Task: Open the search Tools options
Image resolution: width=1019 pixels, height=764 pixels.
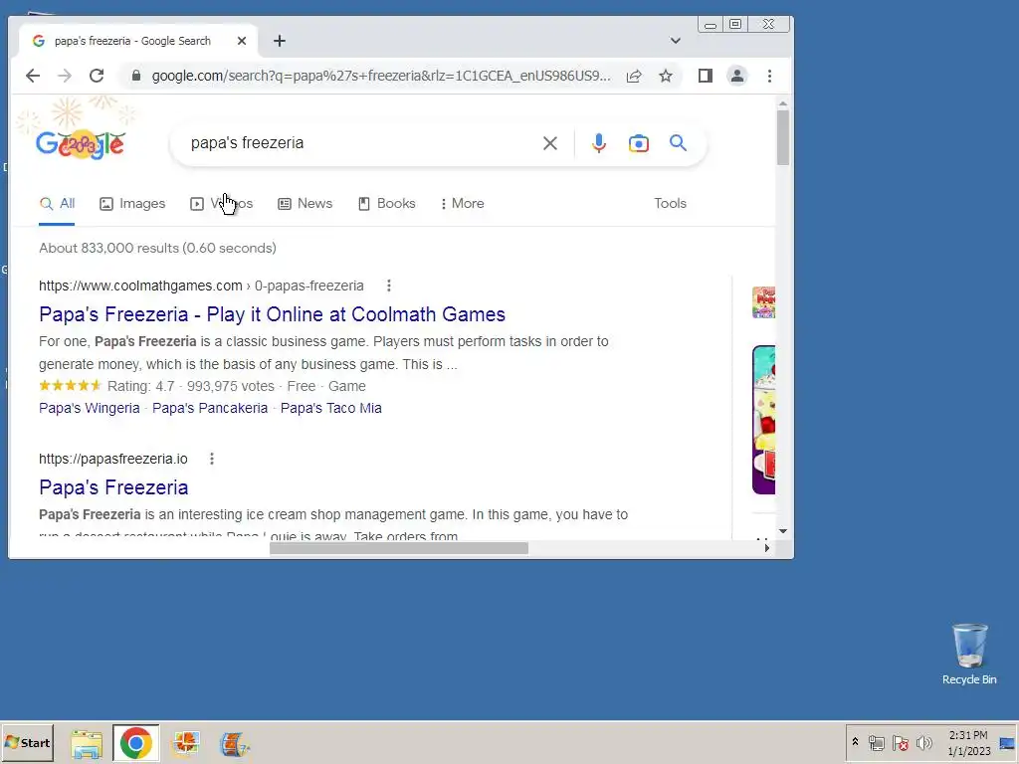Action: [670, 203]
